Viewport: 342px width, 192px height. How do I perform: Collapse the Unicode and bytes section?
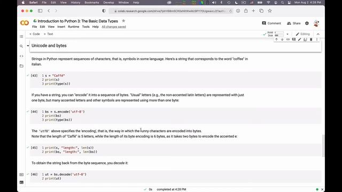(x=28, y=46)
